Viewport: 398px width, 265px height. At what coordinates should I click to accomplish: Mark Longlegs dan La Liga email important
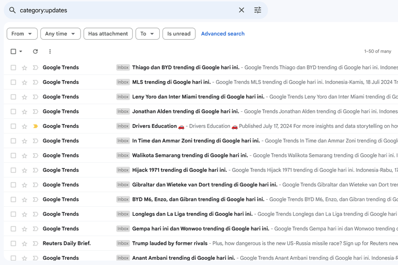pos(36,214)
